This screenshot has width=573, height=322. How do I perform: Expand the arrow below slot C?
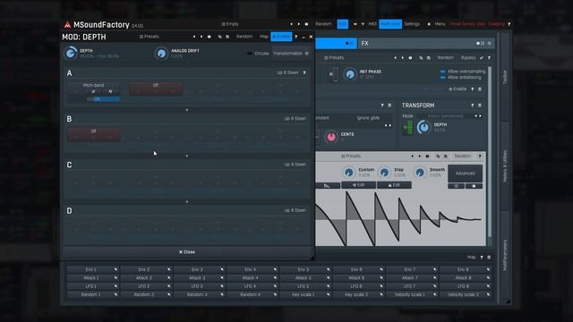[x=187, y=201]
